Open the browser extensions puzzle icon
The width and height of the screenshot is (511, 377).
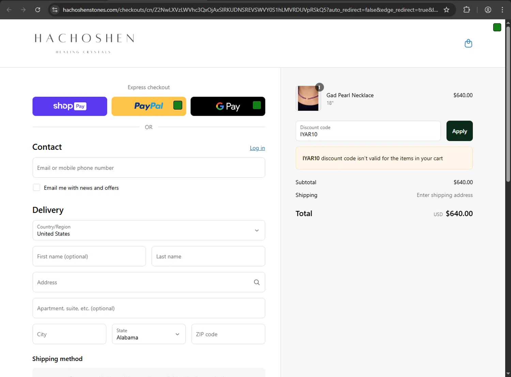[x=467, y=10]
